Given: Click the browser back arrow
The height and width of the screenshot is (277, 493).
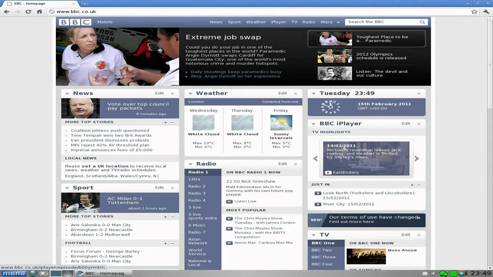Looking at the screenshot, I should [x=7, y=12].
